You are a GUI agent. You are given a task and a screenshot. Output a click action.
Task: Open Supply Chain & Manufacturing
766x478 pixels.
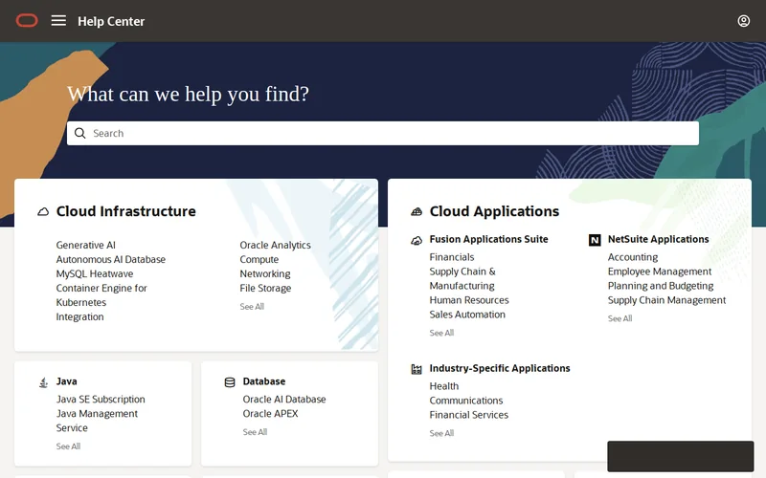(x=462, y=278)
